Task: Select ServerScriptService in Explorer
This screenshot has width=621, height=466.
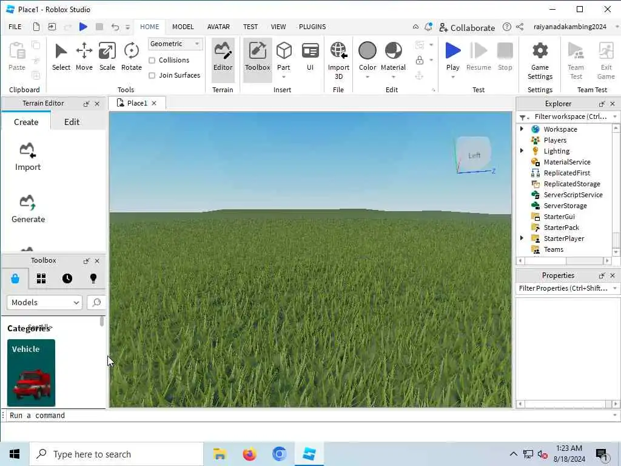Action: 572,195
